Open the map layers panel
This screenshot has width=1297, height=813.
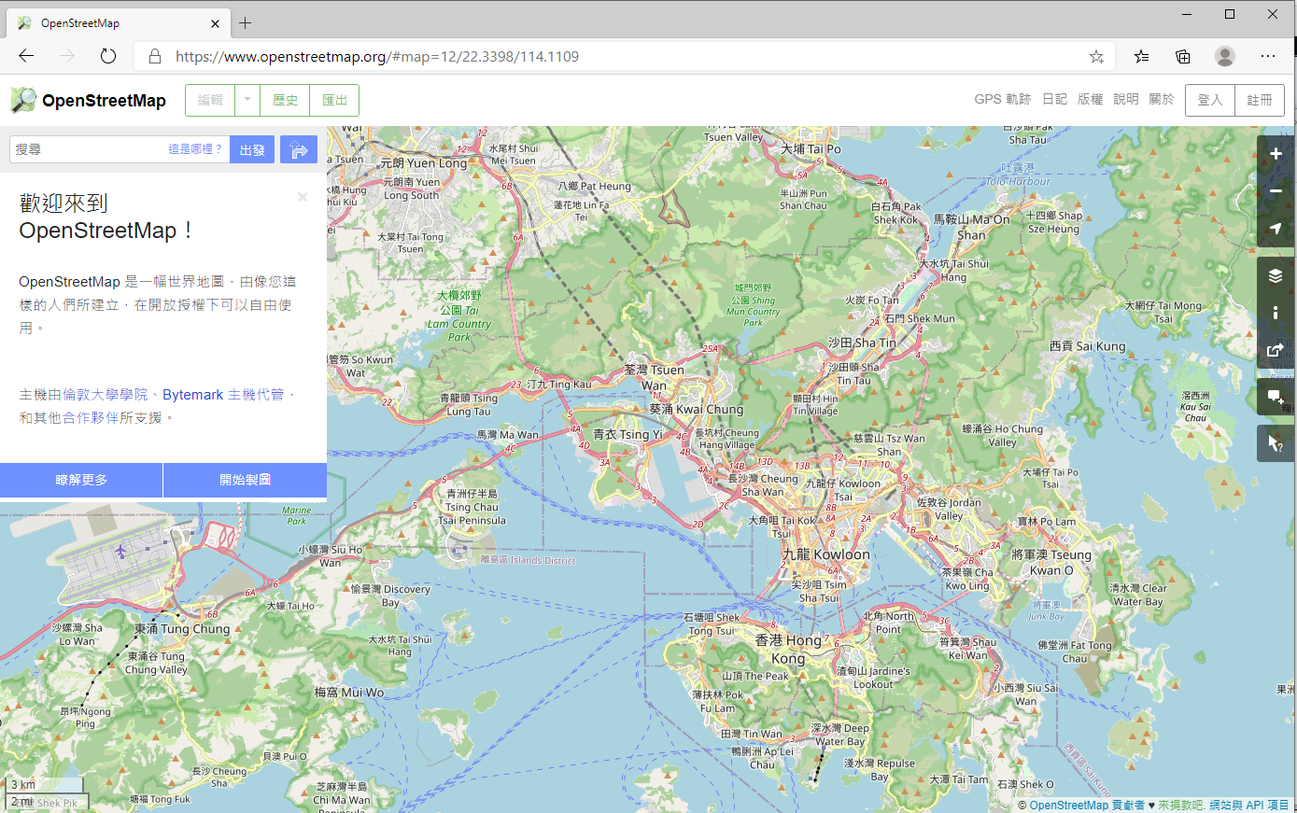click(x=1276, y=275)
